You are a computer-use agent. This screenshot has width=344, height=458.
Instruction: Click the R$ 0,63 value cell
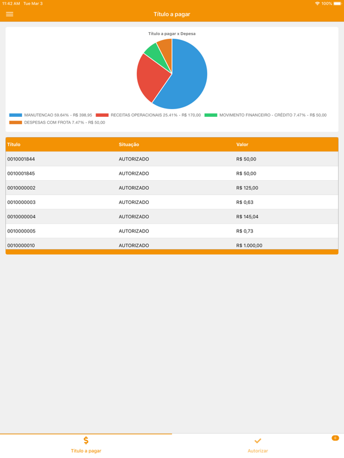pyautogui.click(x=245, y=202)
